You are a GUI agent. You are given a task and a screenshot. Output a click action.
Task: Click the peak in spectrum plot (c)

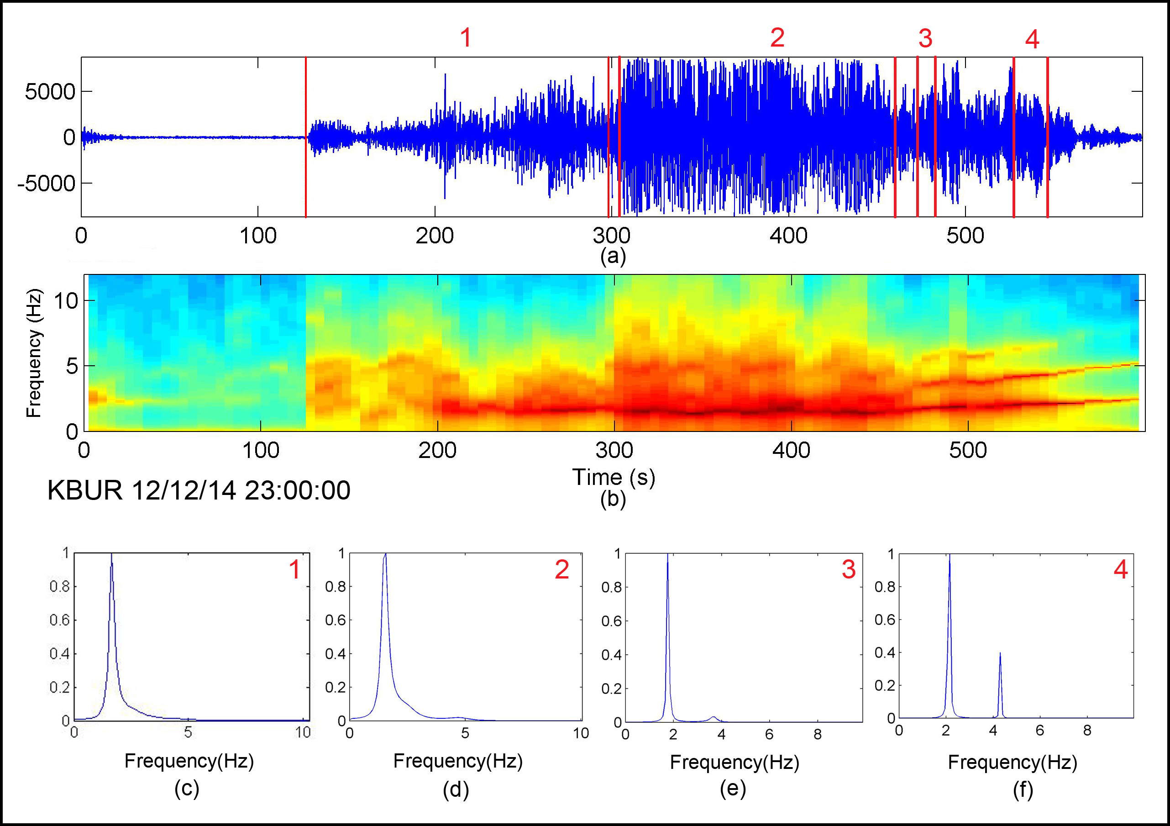111,557
